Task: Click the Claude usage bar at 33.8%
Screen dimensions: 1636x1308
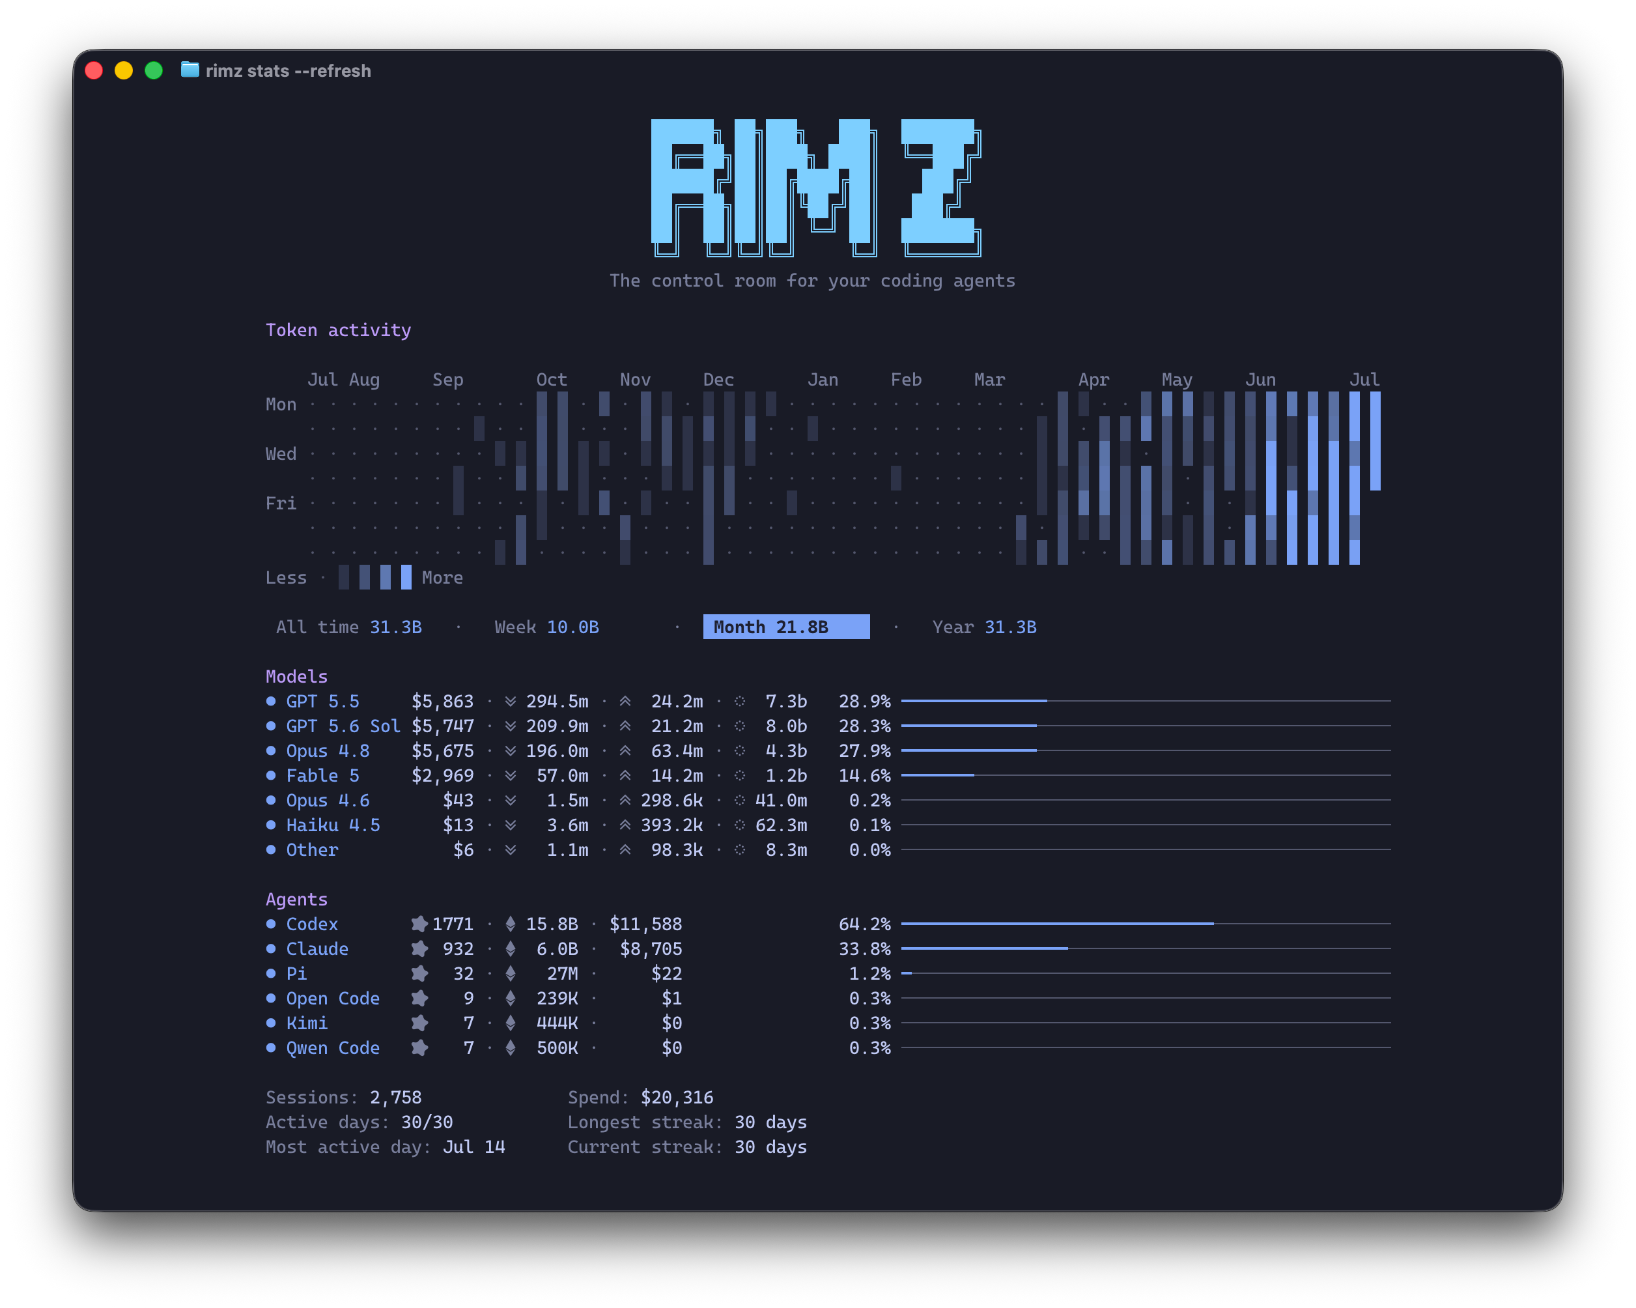Action: [x=1146, y=949]
